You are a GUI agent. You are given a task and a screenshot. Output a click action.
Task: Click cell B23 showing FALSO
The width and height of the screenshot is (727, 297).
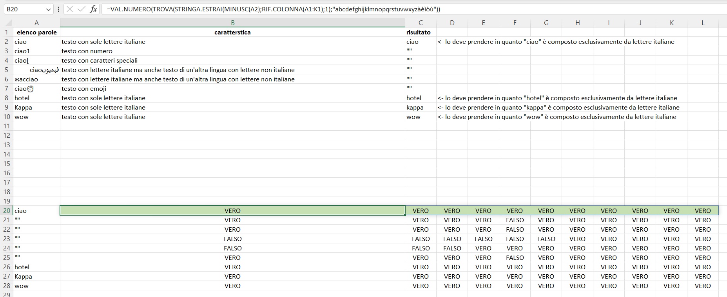232,239
